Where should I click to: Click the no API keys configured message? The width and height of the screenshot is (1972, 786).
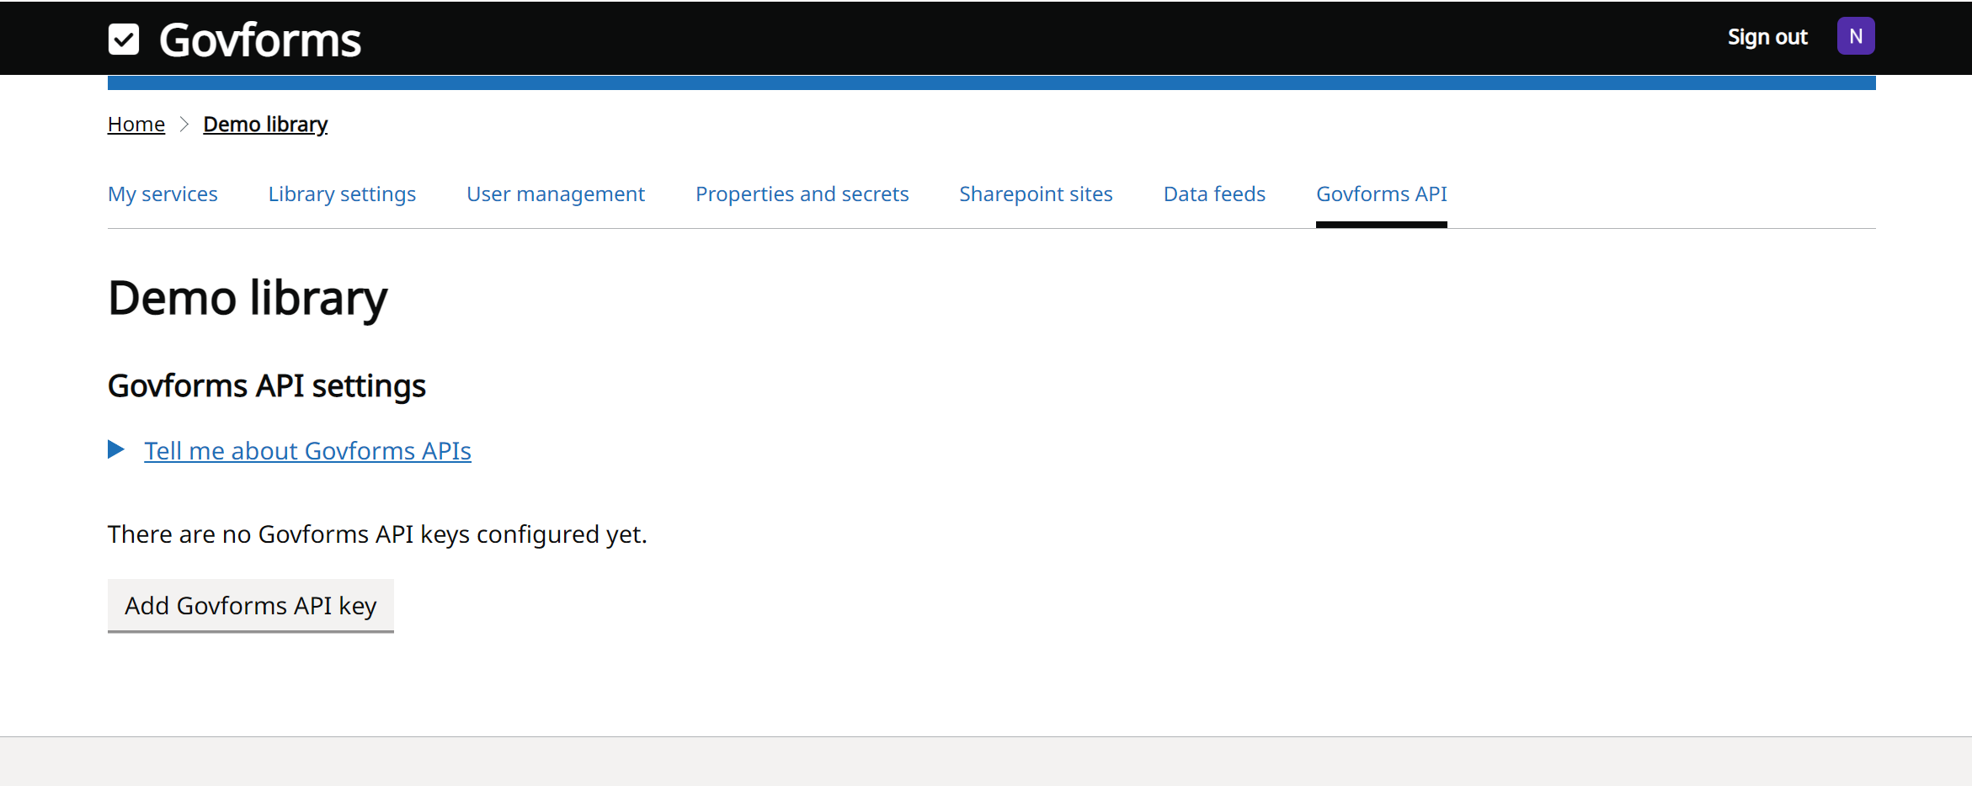[377, 535]
